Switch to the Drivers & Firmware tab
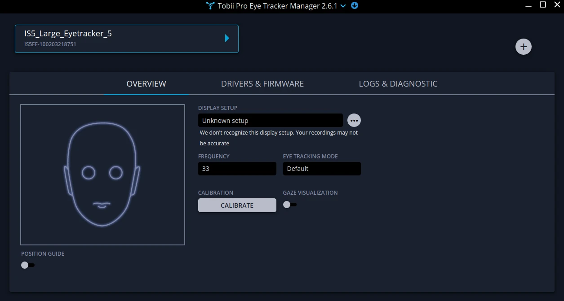Viewport: 564px width, 301px height. (262, 83)
